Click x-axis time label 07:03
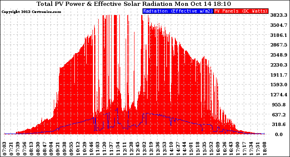The width and height of the screenshot is (290, 157). point(5,149)
